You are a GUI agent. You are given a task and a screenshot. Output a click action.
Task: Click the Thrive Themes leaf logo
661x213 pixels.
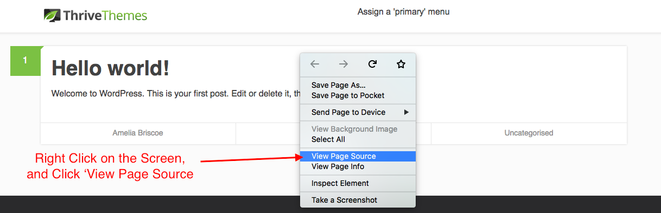click(52, 15)
